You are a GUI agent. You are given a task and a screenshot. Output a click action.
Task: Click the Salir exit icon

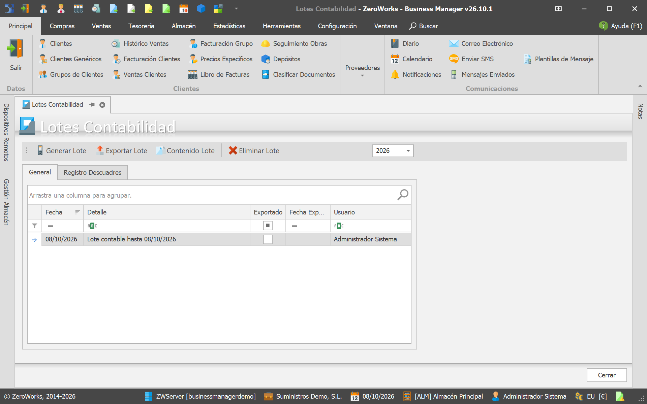[x=16, y=49]
